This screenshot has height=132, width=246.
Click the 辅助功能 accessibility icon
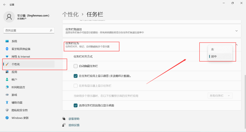pyautogui.click(x=7, y=102)
